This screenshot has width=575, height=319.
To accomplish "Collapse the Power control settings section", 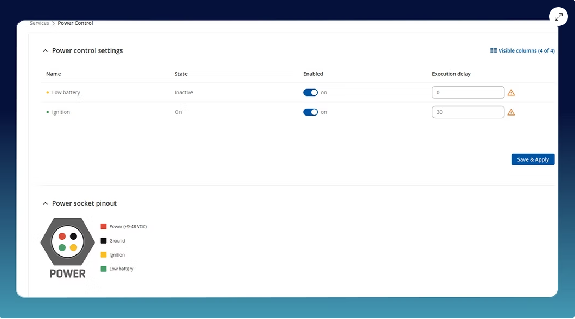I will 46,51.
